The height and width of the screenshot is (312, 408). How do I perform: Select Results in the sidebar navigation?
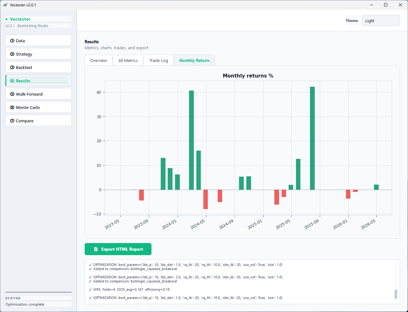(38, 80)
